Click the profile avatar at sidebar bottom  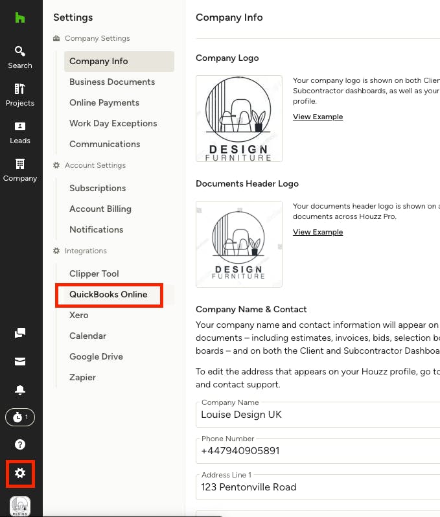coord(20,506)
